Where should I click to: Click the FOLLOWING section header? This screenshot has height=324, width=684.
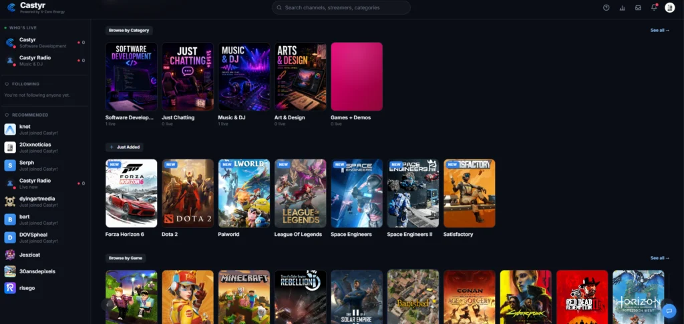pyautogui.click(x=26, y=84)
